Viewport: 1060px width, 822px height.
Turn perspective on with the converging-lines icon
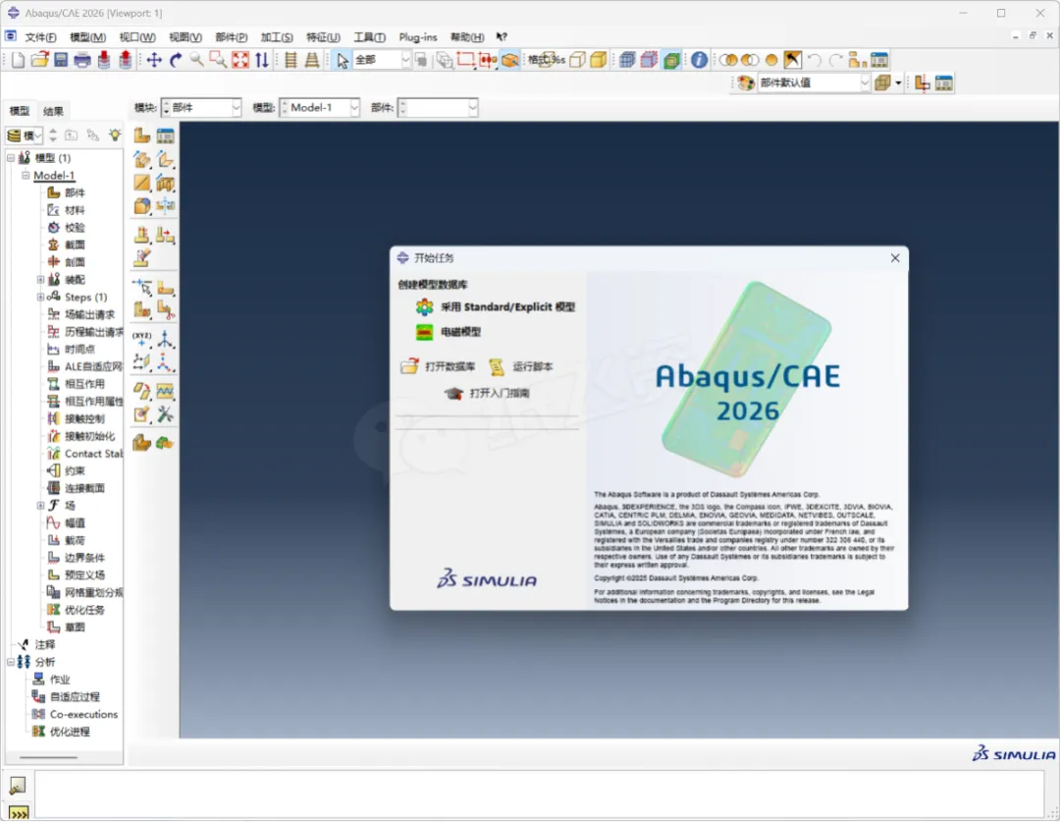coord(312,60)
